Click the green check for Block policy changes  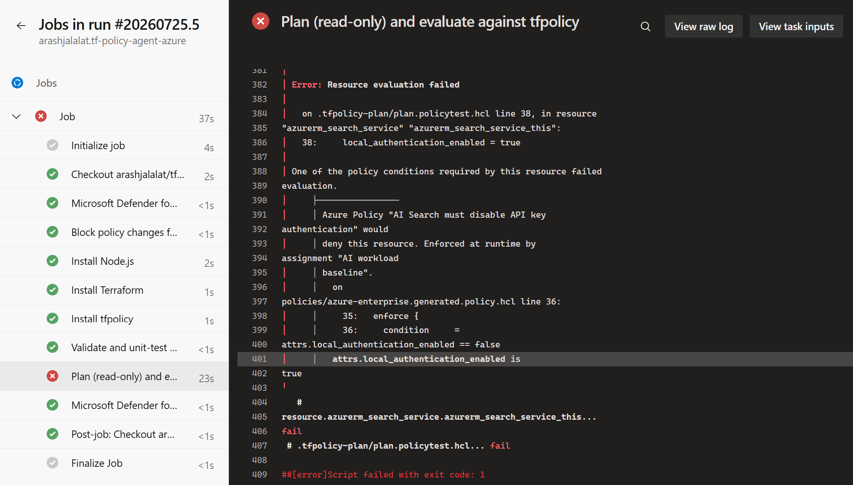coord(52,232)
